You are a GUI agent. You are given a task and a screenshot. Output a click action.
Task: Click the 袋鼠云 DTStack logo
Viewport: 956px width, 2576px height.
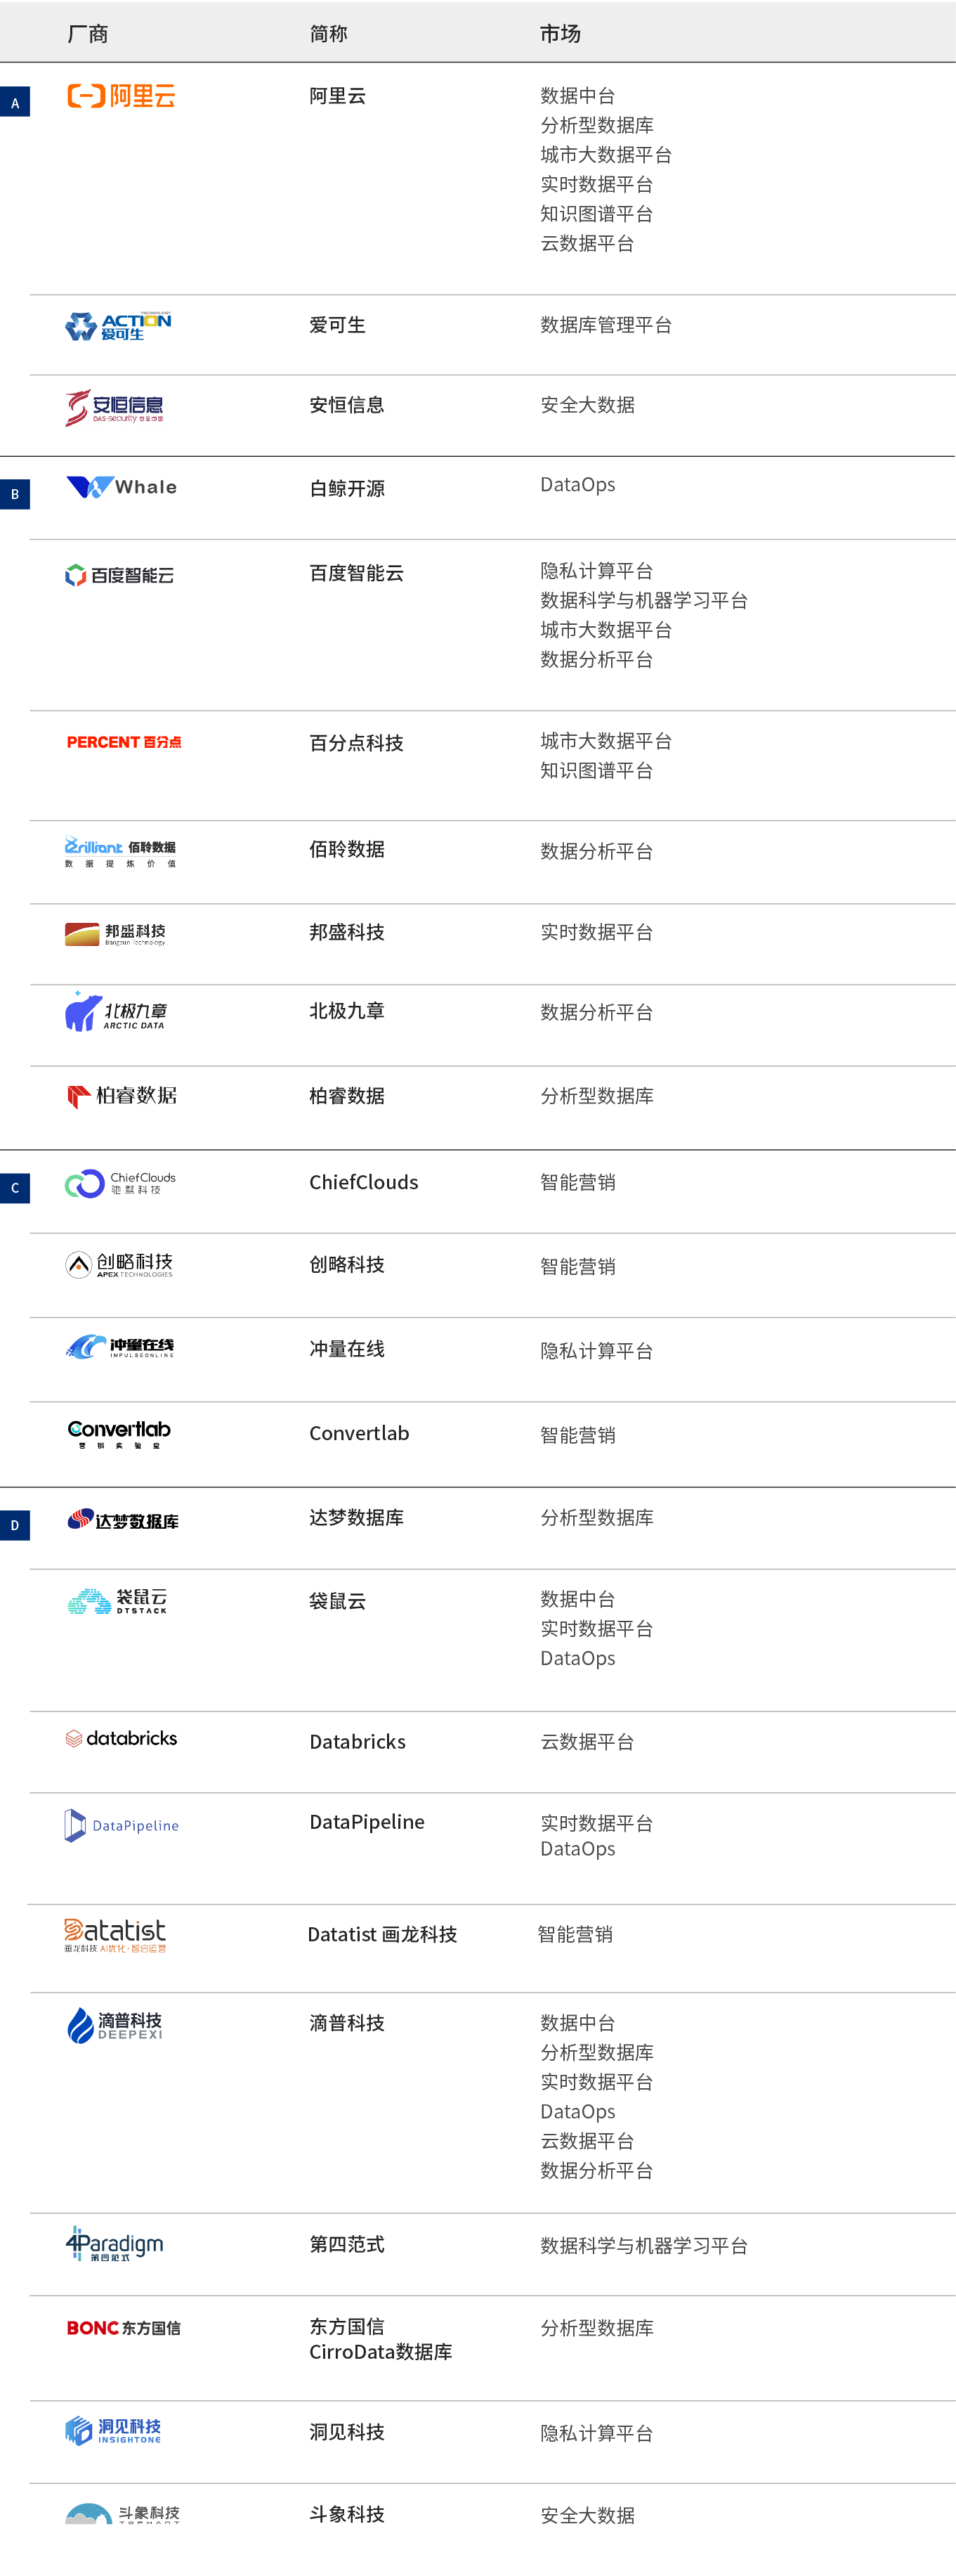(117, 1601)
